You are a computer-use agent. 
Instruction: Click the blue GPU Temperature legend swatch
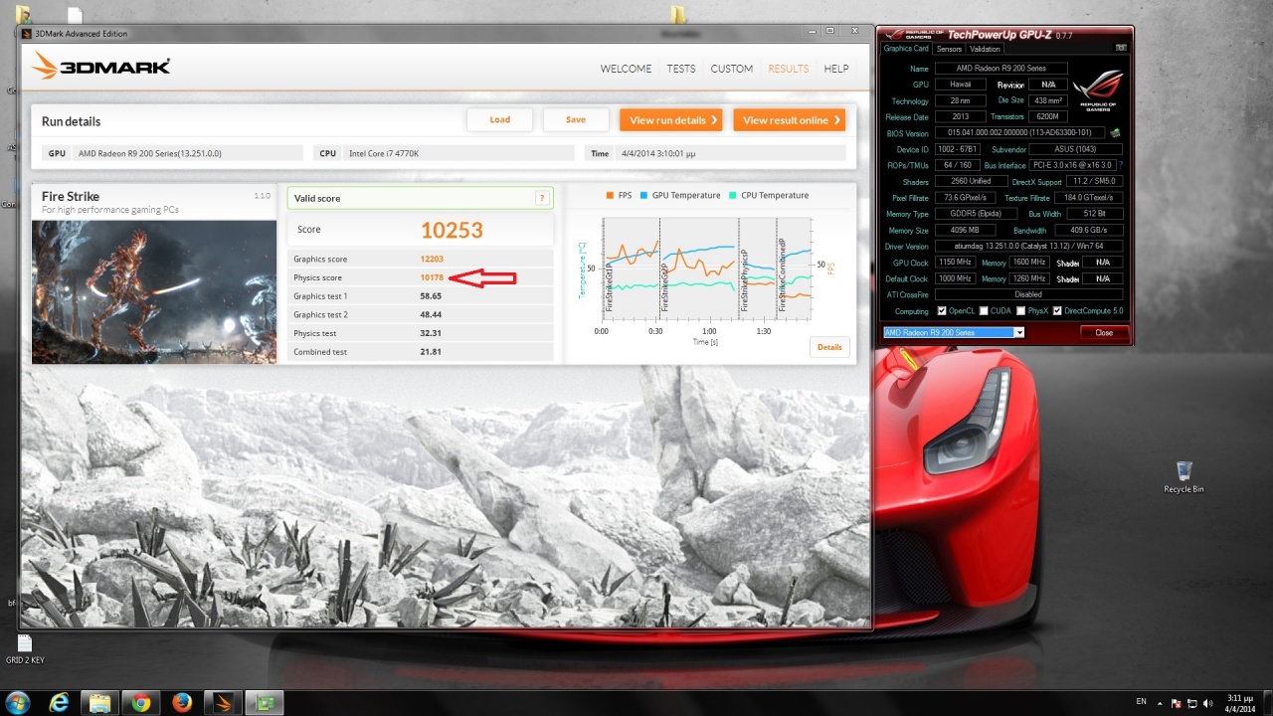coord(643,195)
